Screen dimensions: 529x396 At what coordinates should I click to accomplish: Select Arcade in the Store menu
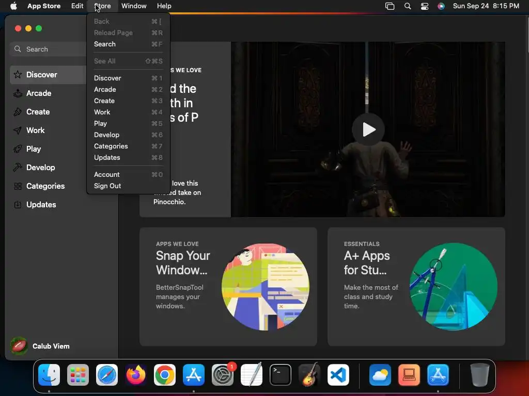click(x=128, y=90)
